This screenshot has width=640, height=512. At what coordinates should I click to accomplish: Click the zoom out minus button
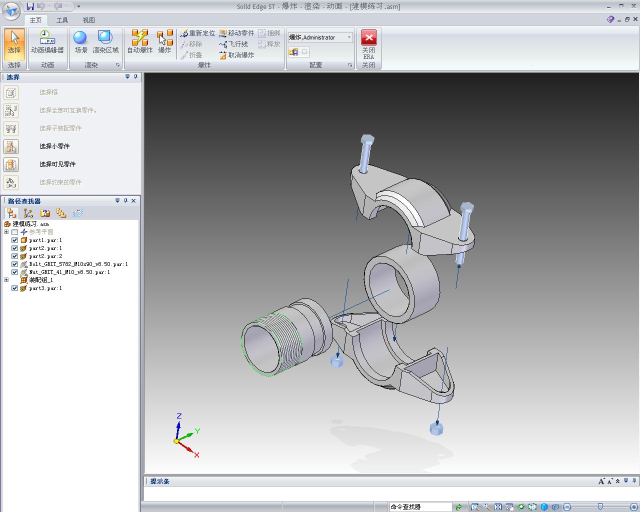coord(567,507)
